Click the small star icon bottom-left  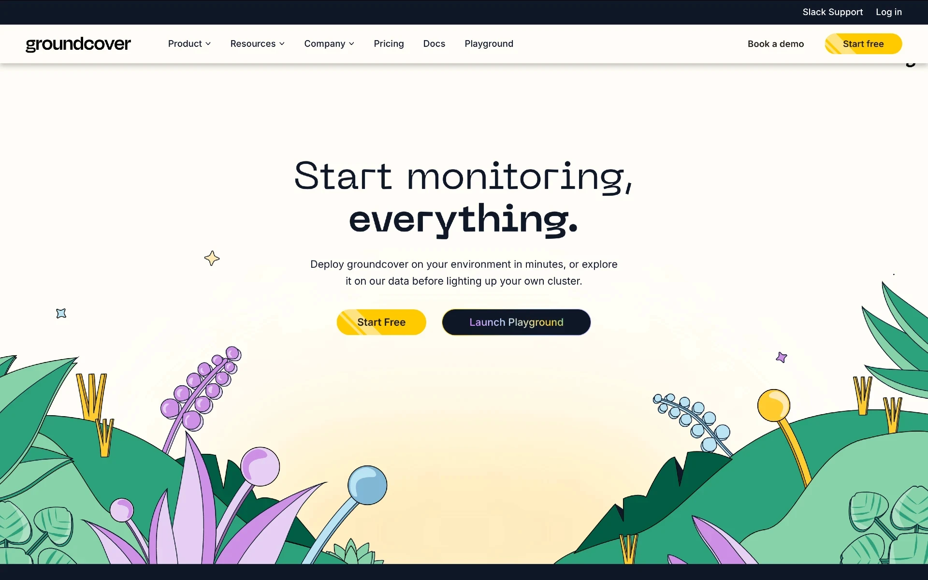[x=60, y=313]
